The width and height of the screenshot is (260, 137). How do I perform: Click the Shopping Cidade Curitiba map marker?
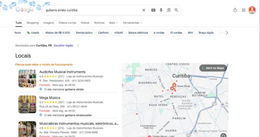195,131
